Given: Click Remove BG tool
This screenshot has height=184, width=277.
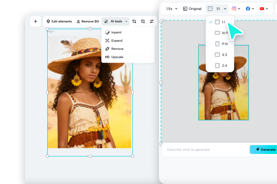Looking at the screenshot, I should click(x=88, y=21).
